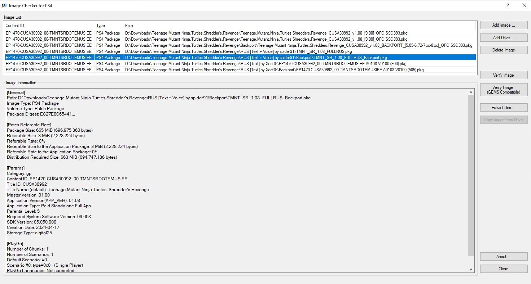Select the v1.08_[9.00]_OPOISSO893.pkg row

[x=240, y=39]
